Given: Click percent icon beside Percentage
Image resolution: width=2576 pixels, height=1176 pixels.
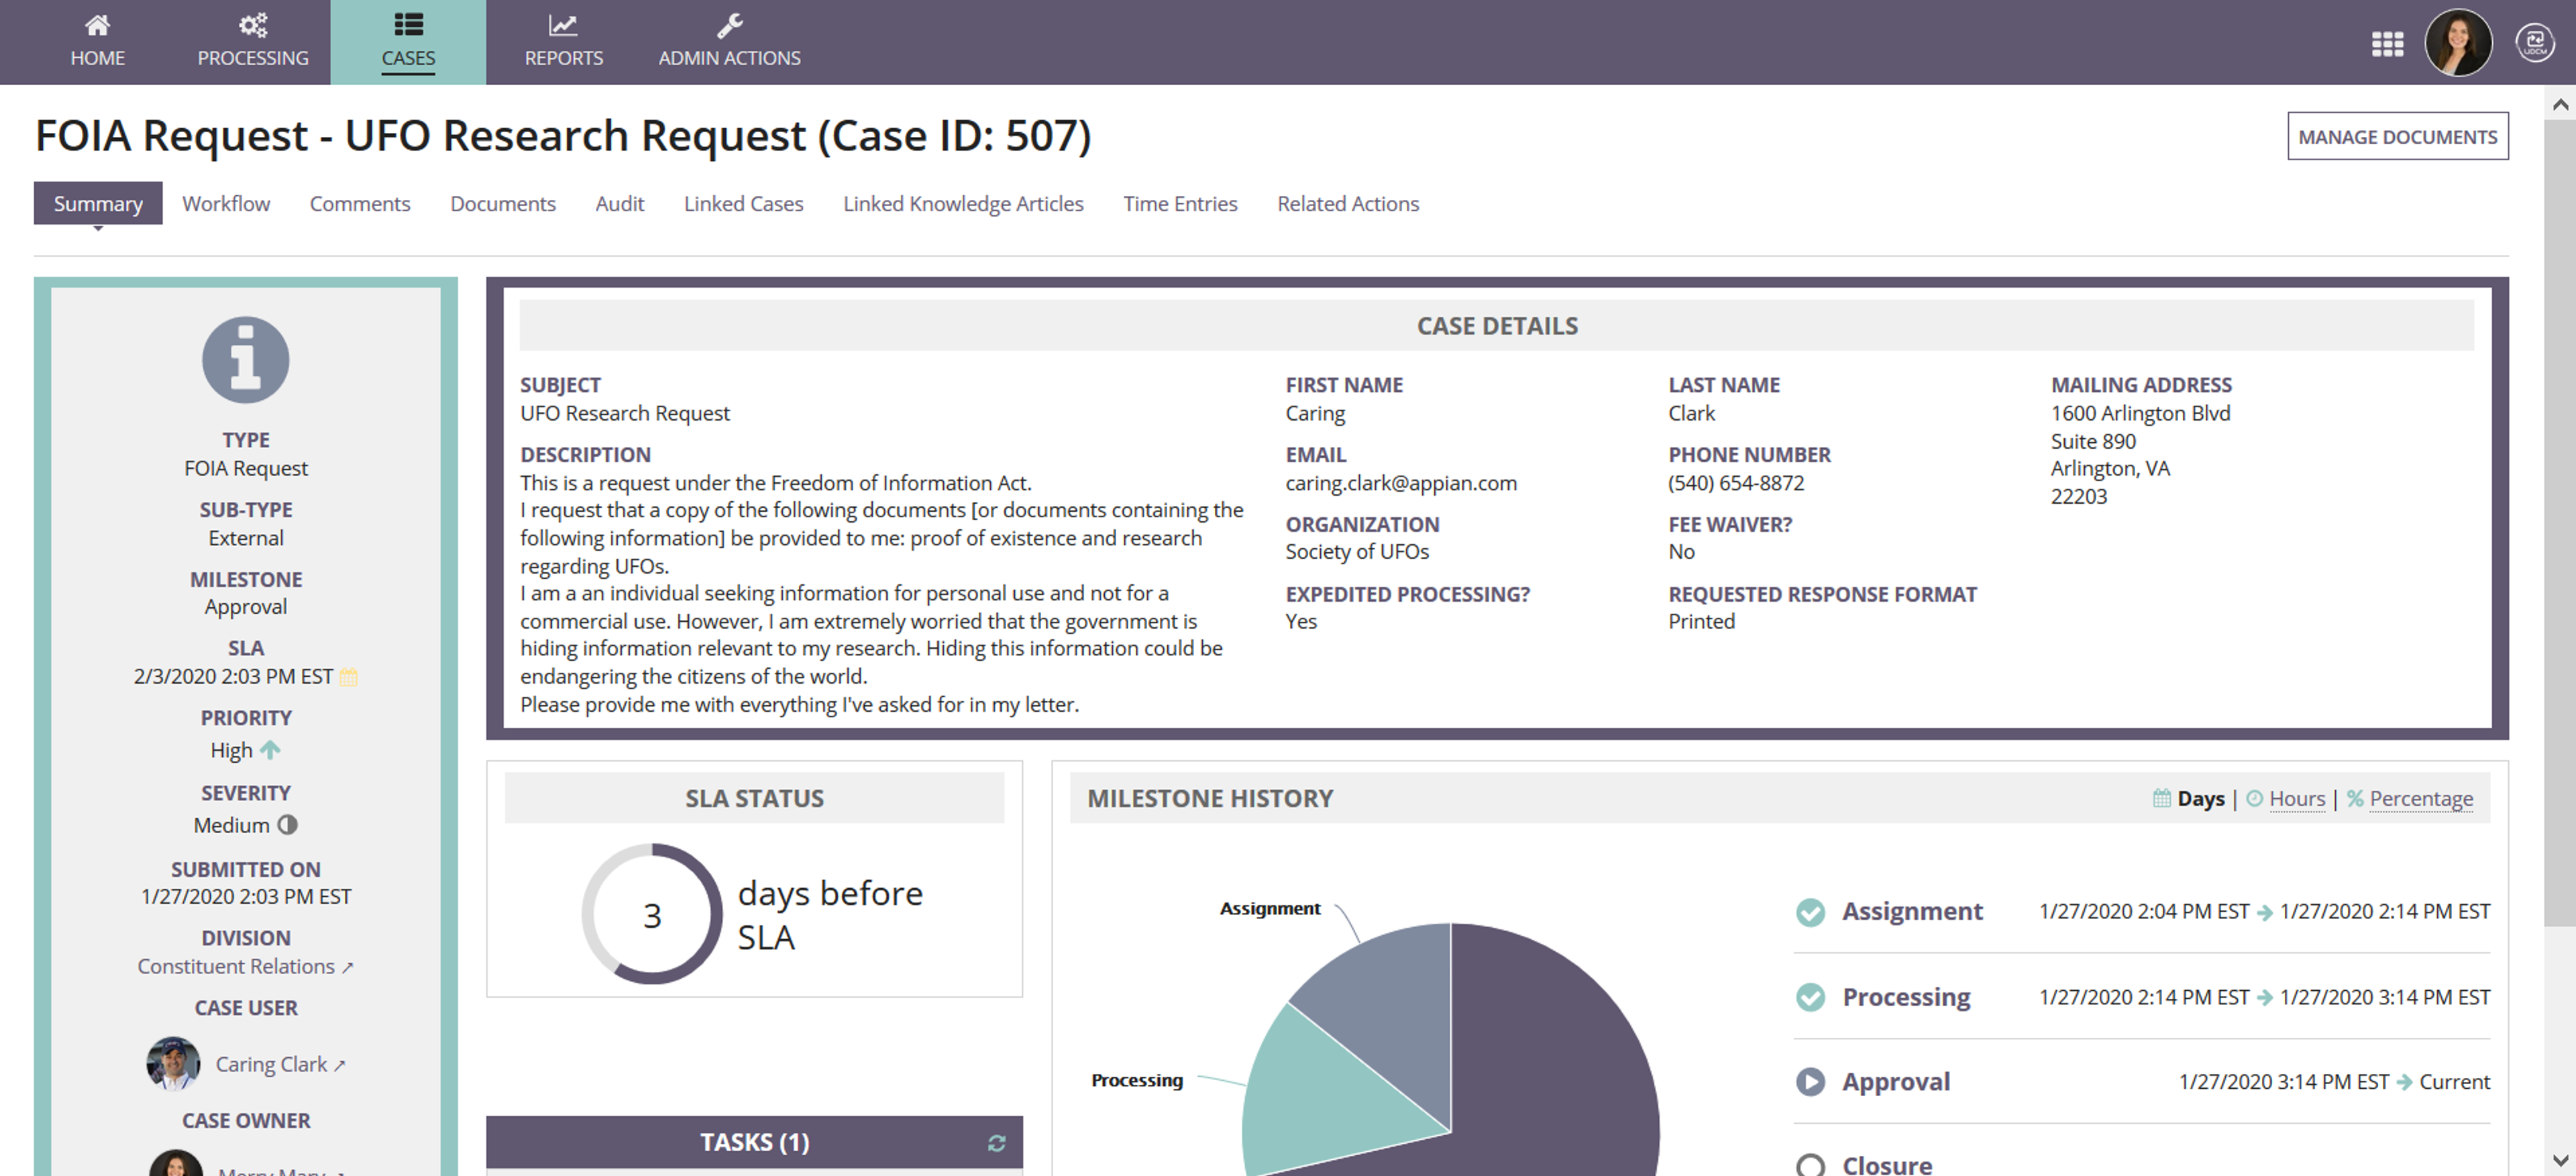Looking at the screenshot, I should (x=2355, y=798).
